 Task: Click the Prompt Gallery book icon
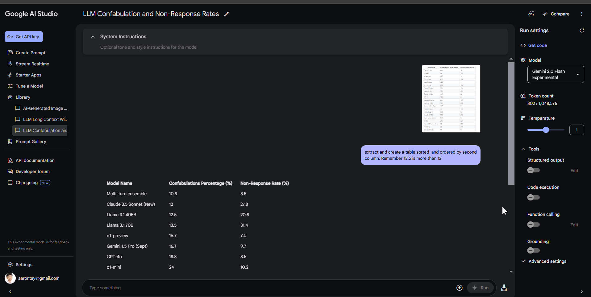[x=10, y=142]
